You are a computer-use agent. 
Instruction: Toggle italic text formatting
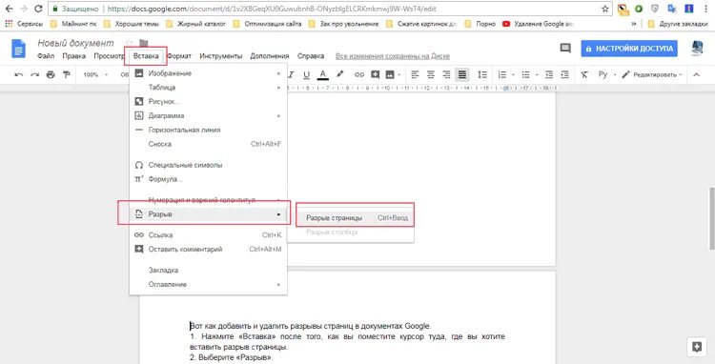tap(292, 74)
